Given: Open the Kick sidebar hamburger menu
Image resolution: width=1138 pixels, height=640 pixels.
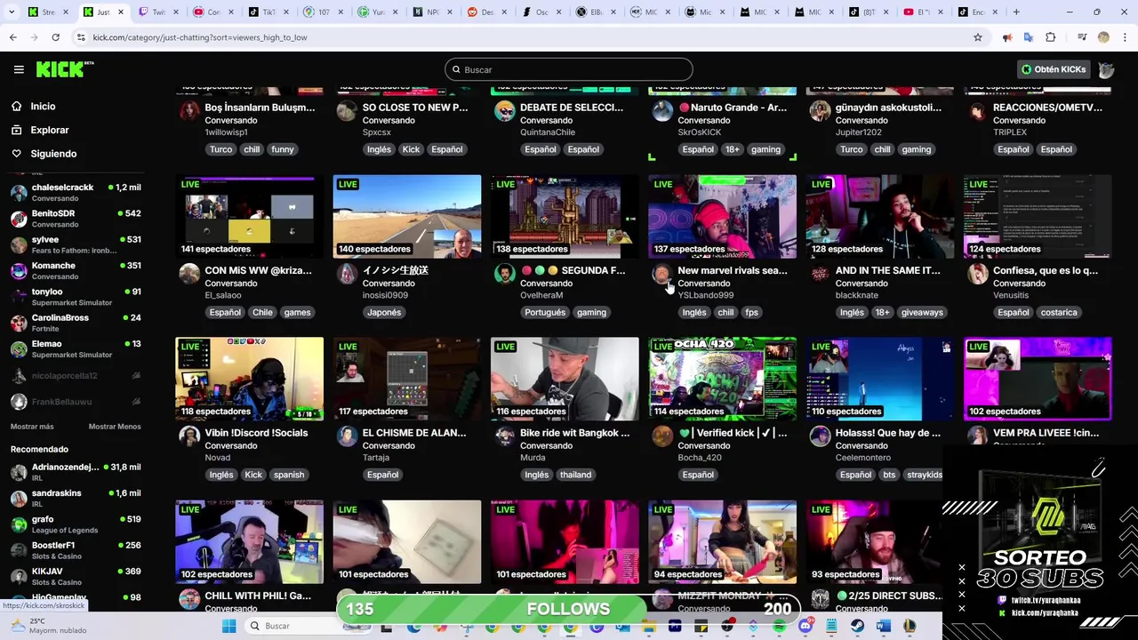Looking at the screenshot, I should click(x=19, y=69).
